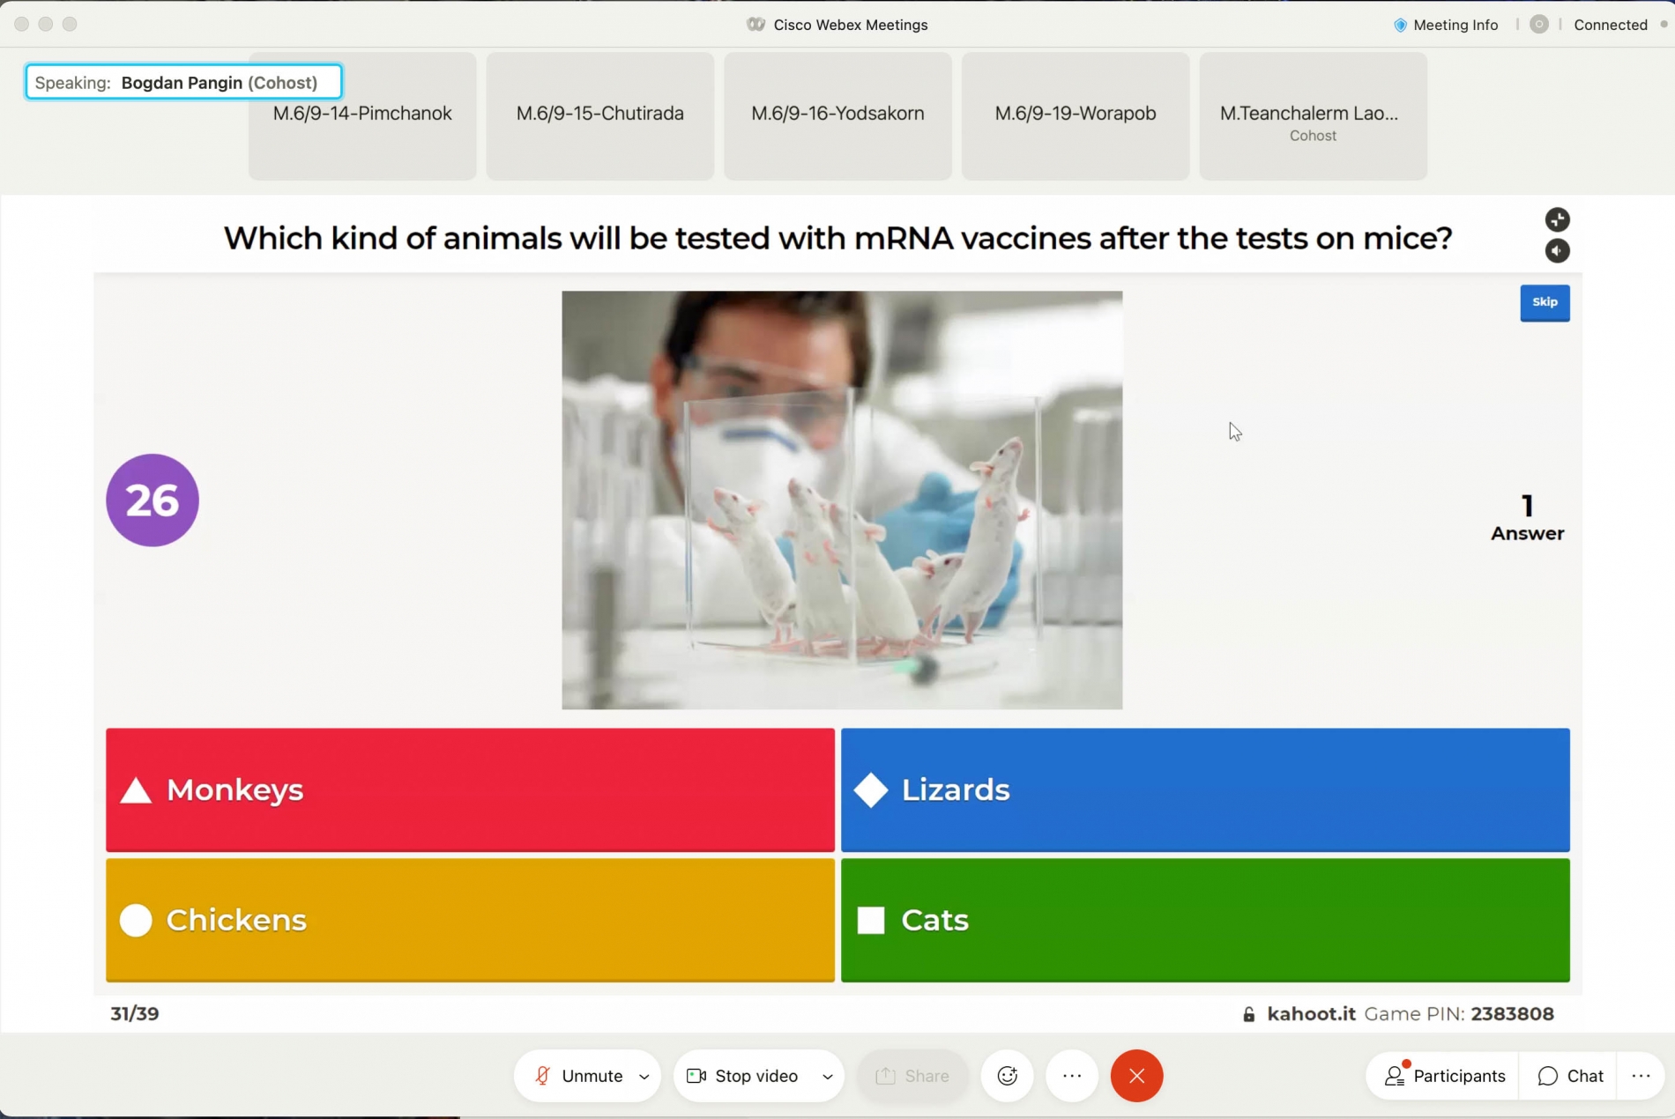This screenshot has width=1675, height=1119.
Task: Click the recording indicator icon near Connected
Action: pos(1538,25)
